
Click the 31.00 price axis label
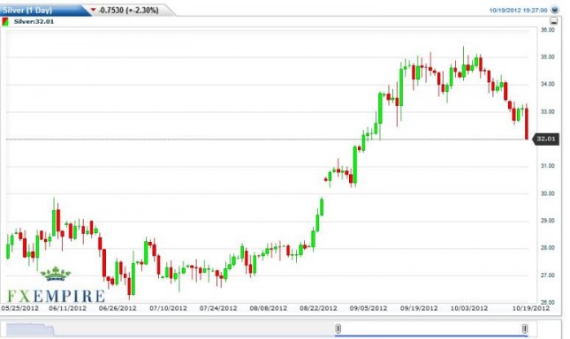tap(547, 166)
